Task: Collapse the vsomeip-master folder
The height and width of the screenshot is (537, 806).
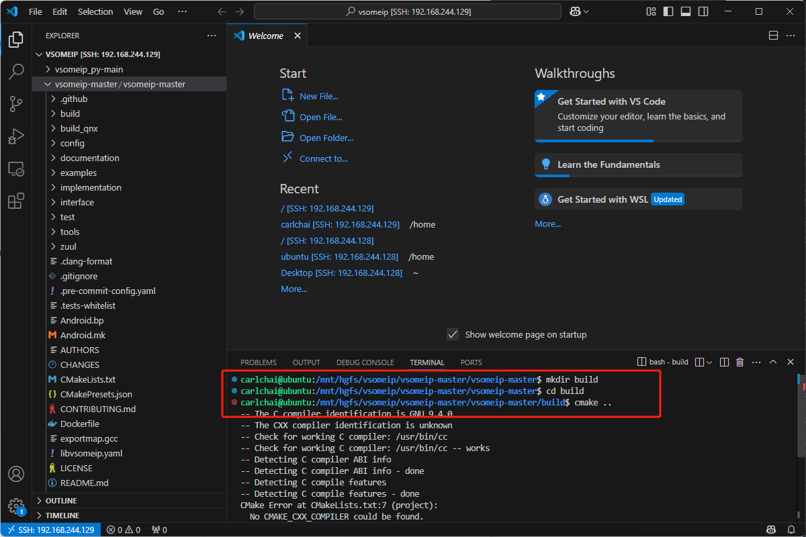Action: click(130, 84)
